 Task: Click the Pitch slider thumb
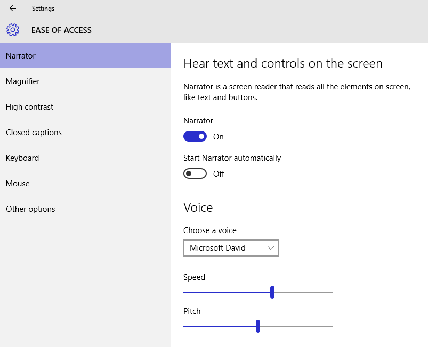pyautogui.click(x=258, y=326)
